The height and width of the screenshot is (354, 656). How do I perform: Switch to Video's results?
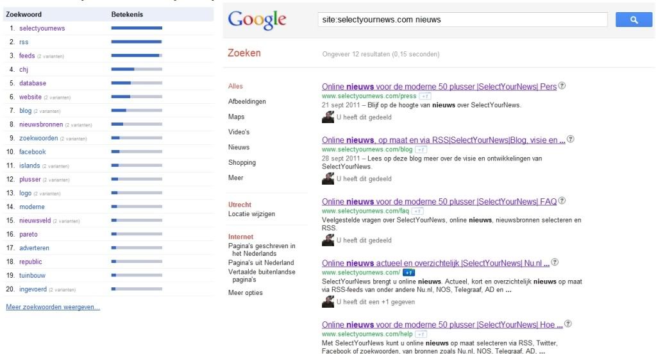239,132
